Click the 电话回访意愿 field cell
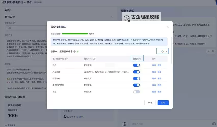 click(58, 85)
